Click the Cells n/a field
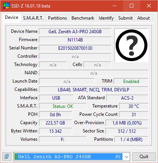 click(x=98, y=65)
